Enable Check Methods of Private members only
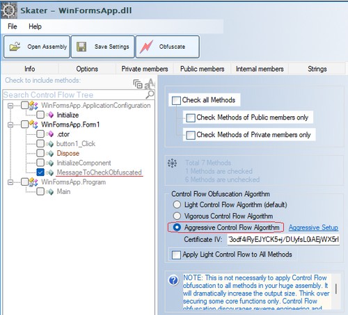The height and width of the screenshot is (315, 348). tap(191, 135)
